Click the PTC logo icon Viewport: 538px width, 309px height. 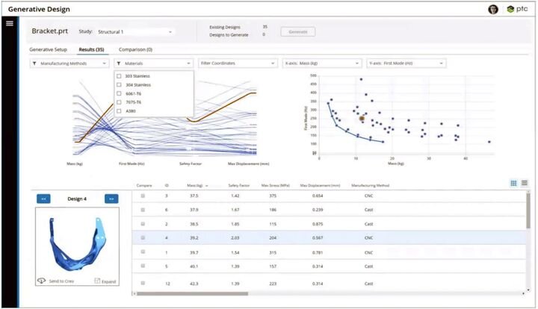[510, 9]
